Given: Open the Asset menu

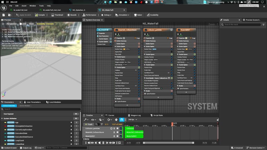Looking at the screenshot, I should point(24,6).
